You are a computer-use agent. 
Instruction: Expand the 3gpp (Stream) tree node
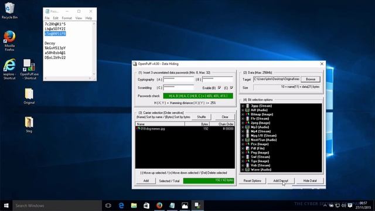coord(243,105)
